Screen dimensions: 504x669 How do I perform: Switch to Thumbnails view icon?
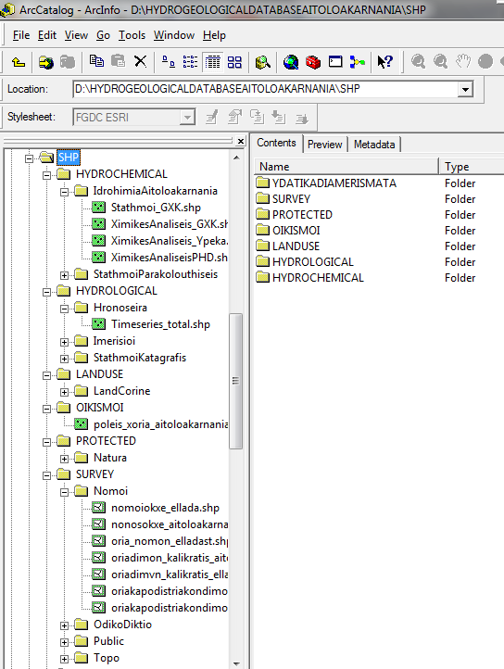(x=234, y=62)
